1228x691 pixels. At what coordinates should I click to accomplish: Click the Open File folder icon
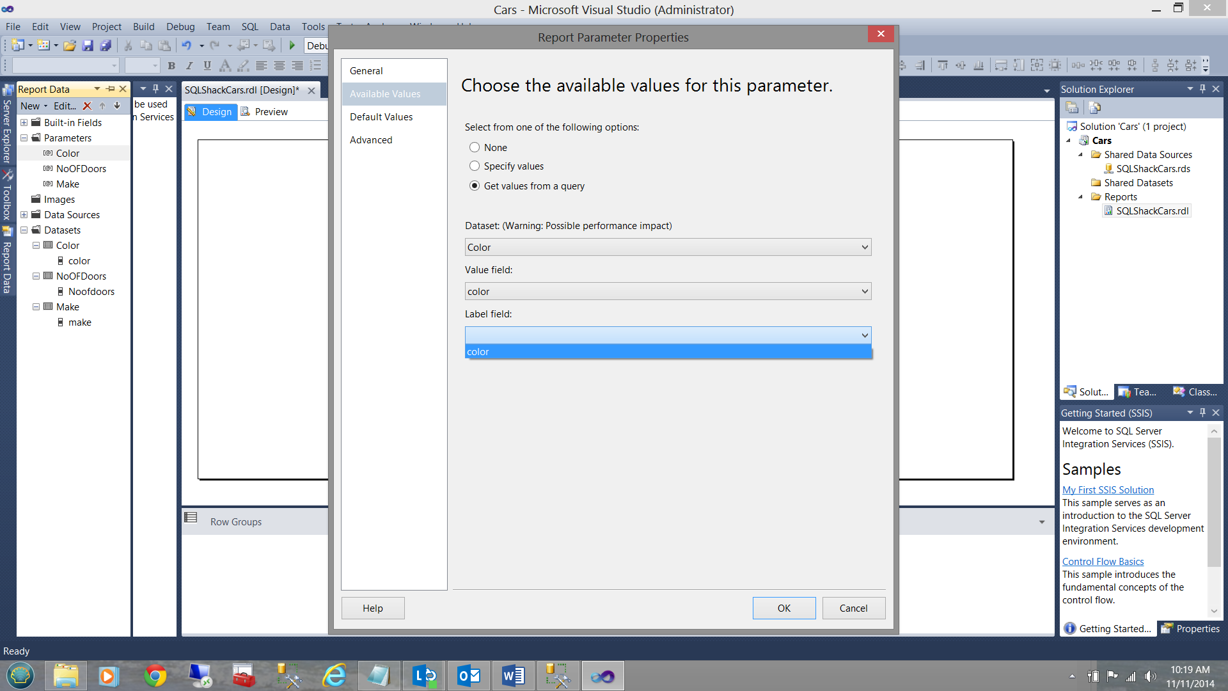70,45
